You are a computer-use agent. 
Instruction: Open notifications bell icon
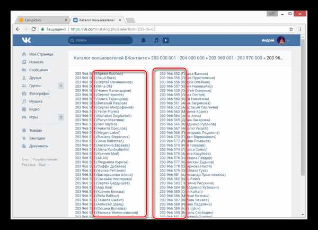coord(143,40)
